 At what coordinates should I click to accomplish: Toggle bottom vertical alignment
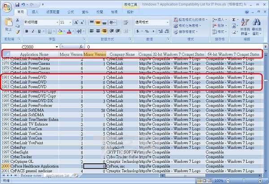pyautogui.click(x=104, y=22)
